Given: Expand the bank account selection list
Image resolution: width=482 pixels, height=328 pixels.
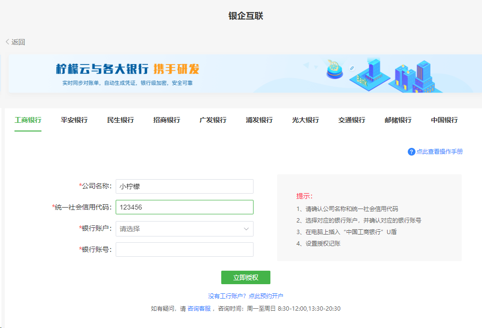Looking at the screenshot, I should [x=184, y=228].
